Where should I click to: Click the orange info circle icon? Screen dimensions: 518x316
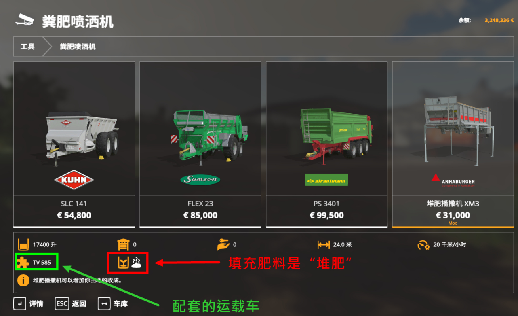[x=23, y=280]
